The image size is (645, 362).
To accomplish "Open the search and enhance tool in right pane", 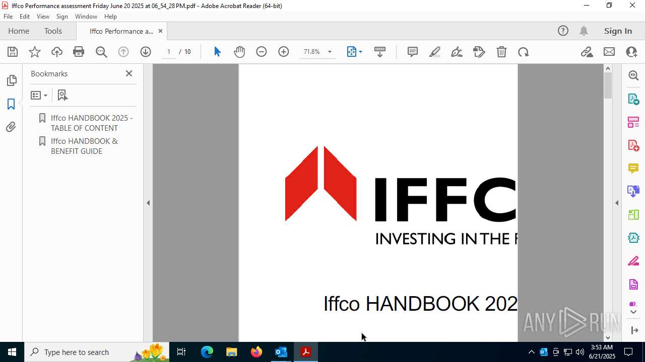I will click(633, 75).
